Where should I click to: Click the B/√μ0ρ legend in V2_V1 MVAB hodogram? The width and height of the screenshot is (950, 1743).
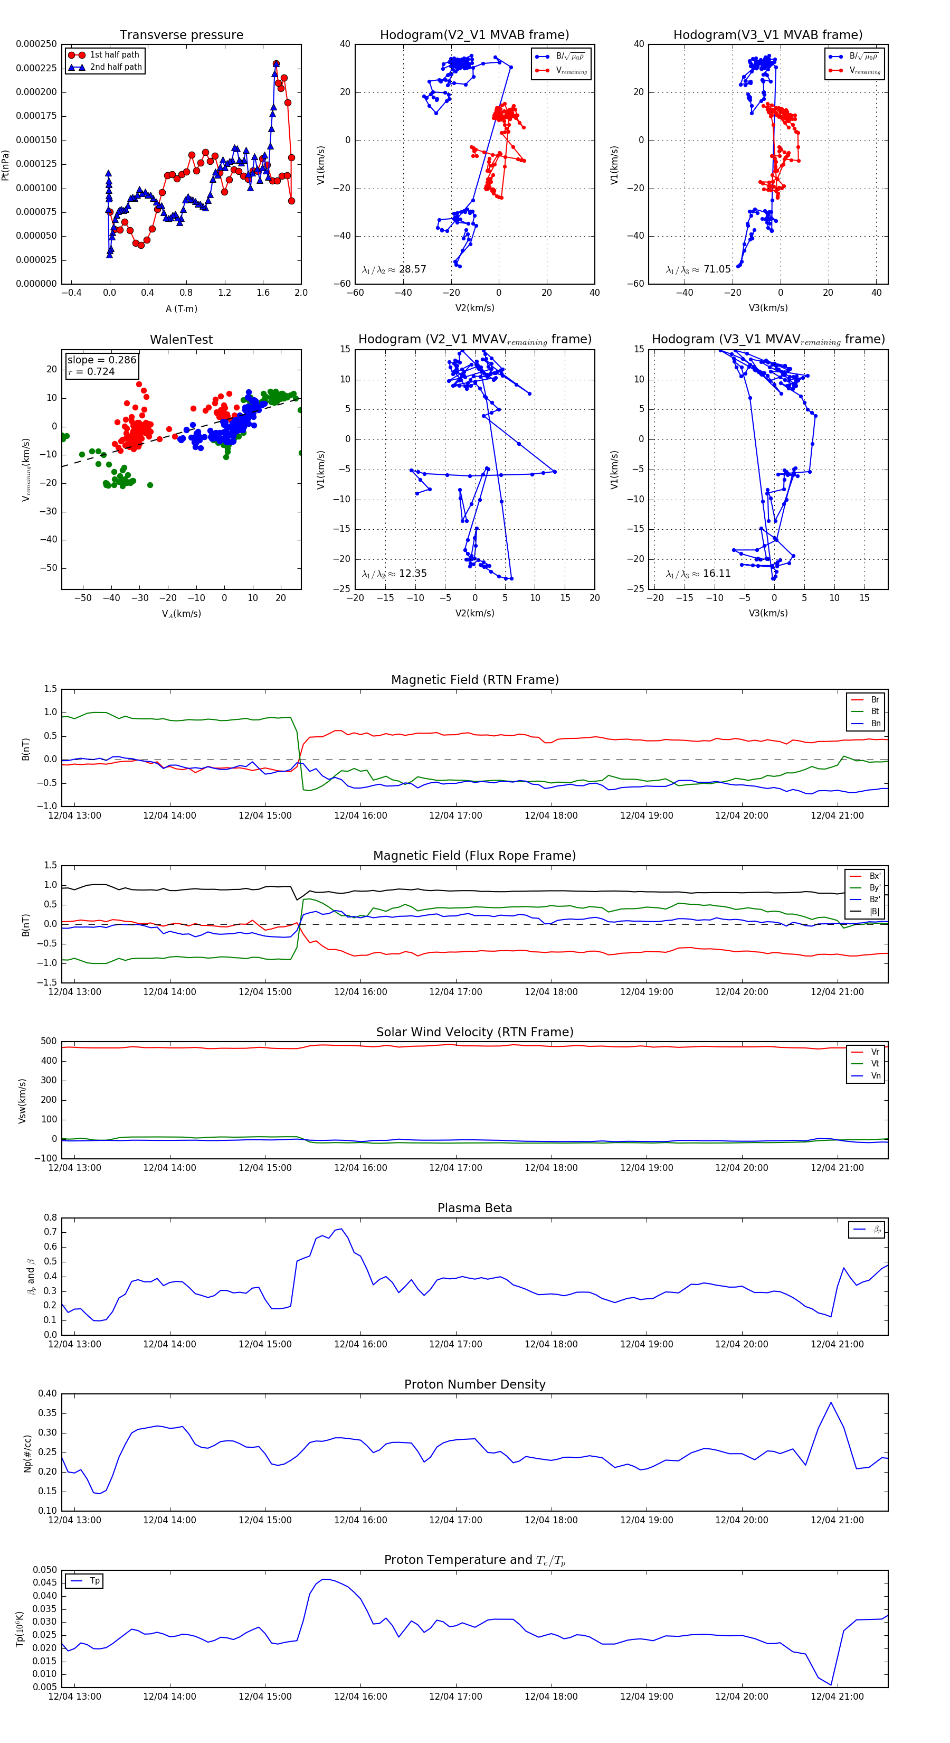(x=561, y=57)
